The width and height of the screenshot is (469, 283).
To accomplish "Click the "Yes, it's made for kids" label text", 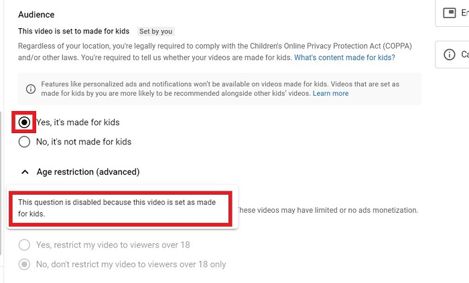I will tap(78, 122).
